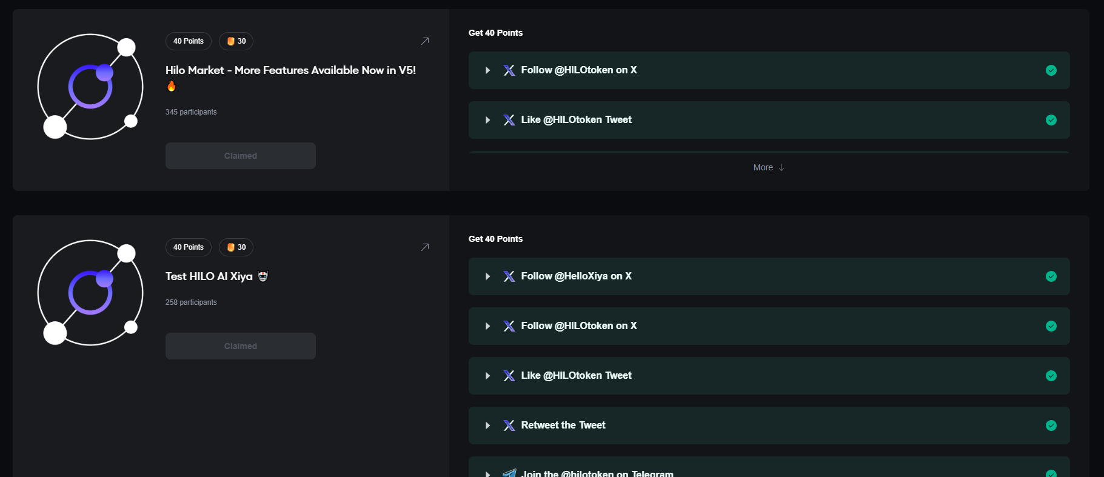Screen dimensions: 1104x477
Task: Open Hilo Market V5 quest title
Action: (x=290, y=70)
